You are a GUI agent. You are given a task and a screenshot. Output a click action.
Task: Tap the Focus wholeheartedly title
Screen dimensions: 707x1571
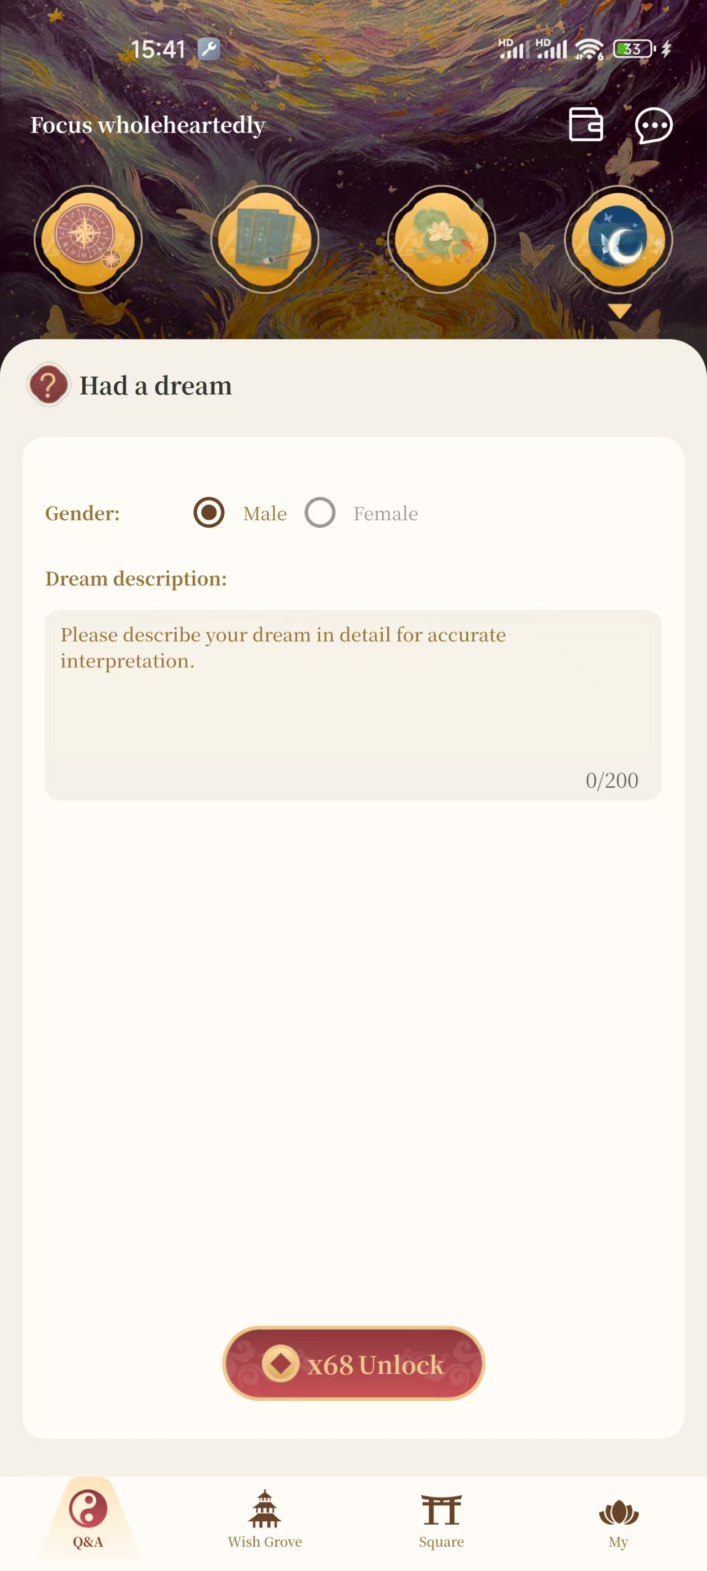tap(147, 125)
